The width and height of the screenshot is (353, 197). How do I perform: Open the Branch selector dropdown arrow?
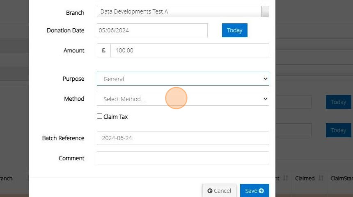coord(265,11)
